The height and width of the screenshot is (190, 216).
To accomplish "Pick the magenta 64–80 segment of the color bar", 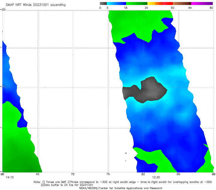I will [202, 4].
